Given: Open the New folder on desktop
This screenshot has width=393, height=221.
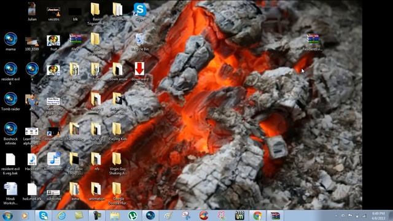Looking at the screenshot, I should pos(75,131).
